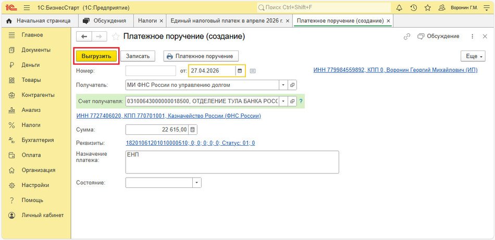Click the Получатель field МИ ФНС России
495x240 pixels.
pos(202,85)
